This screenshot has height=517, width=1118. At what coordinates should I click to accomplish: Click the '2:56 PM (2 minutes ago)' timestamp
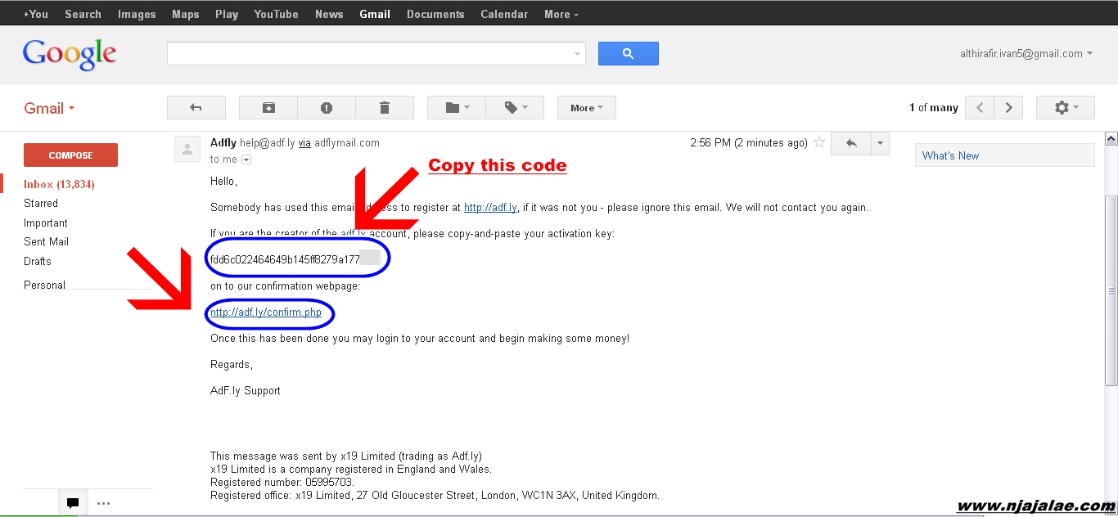749,143
